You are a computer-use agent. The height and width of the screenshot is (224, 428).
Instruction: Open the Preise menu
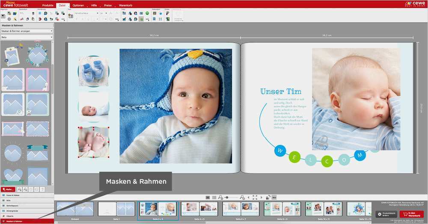pos(108,5)
